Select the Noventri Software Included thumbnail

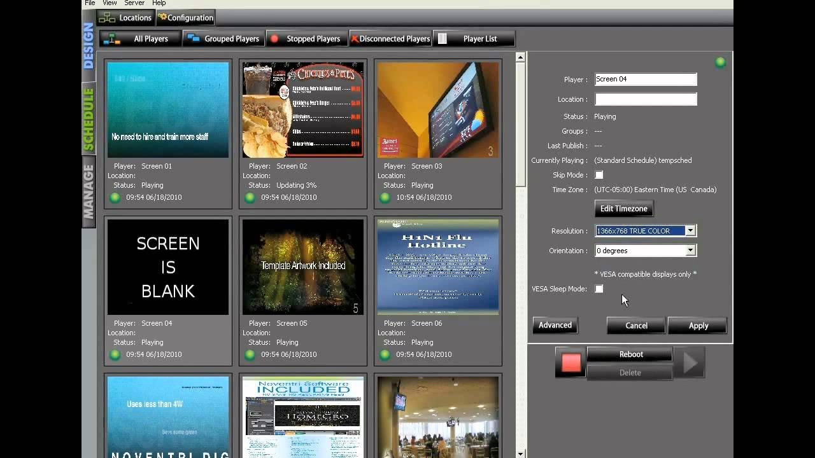[303, 417]
